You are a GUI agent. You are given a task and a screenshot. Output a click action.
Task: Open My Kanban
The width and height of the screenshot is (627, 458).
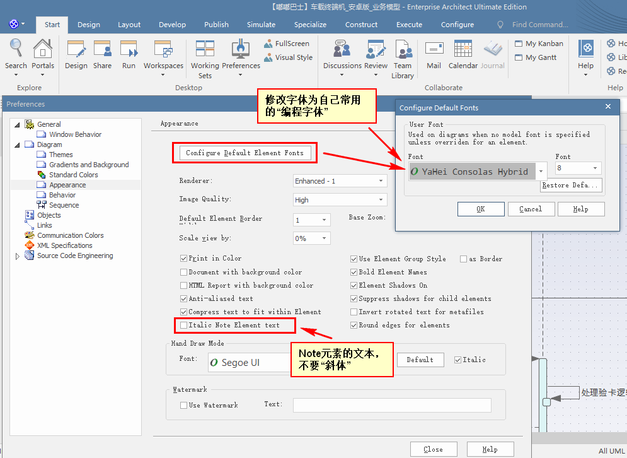(539, 44)
